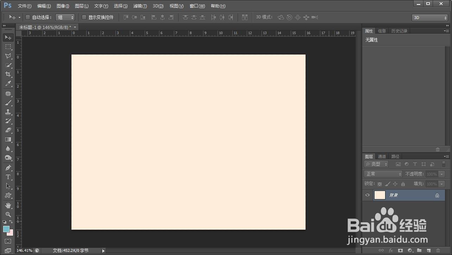This screenshot has width=452, height=255.
Task: Toggle visibility of the 背景 layer
Action: [368, 195]
